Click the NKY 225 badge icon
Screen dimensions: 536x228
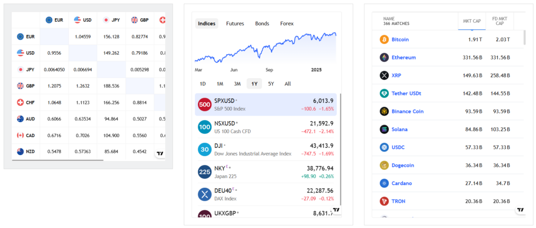tap(205, 172)
